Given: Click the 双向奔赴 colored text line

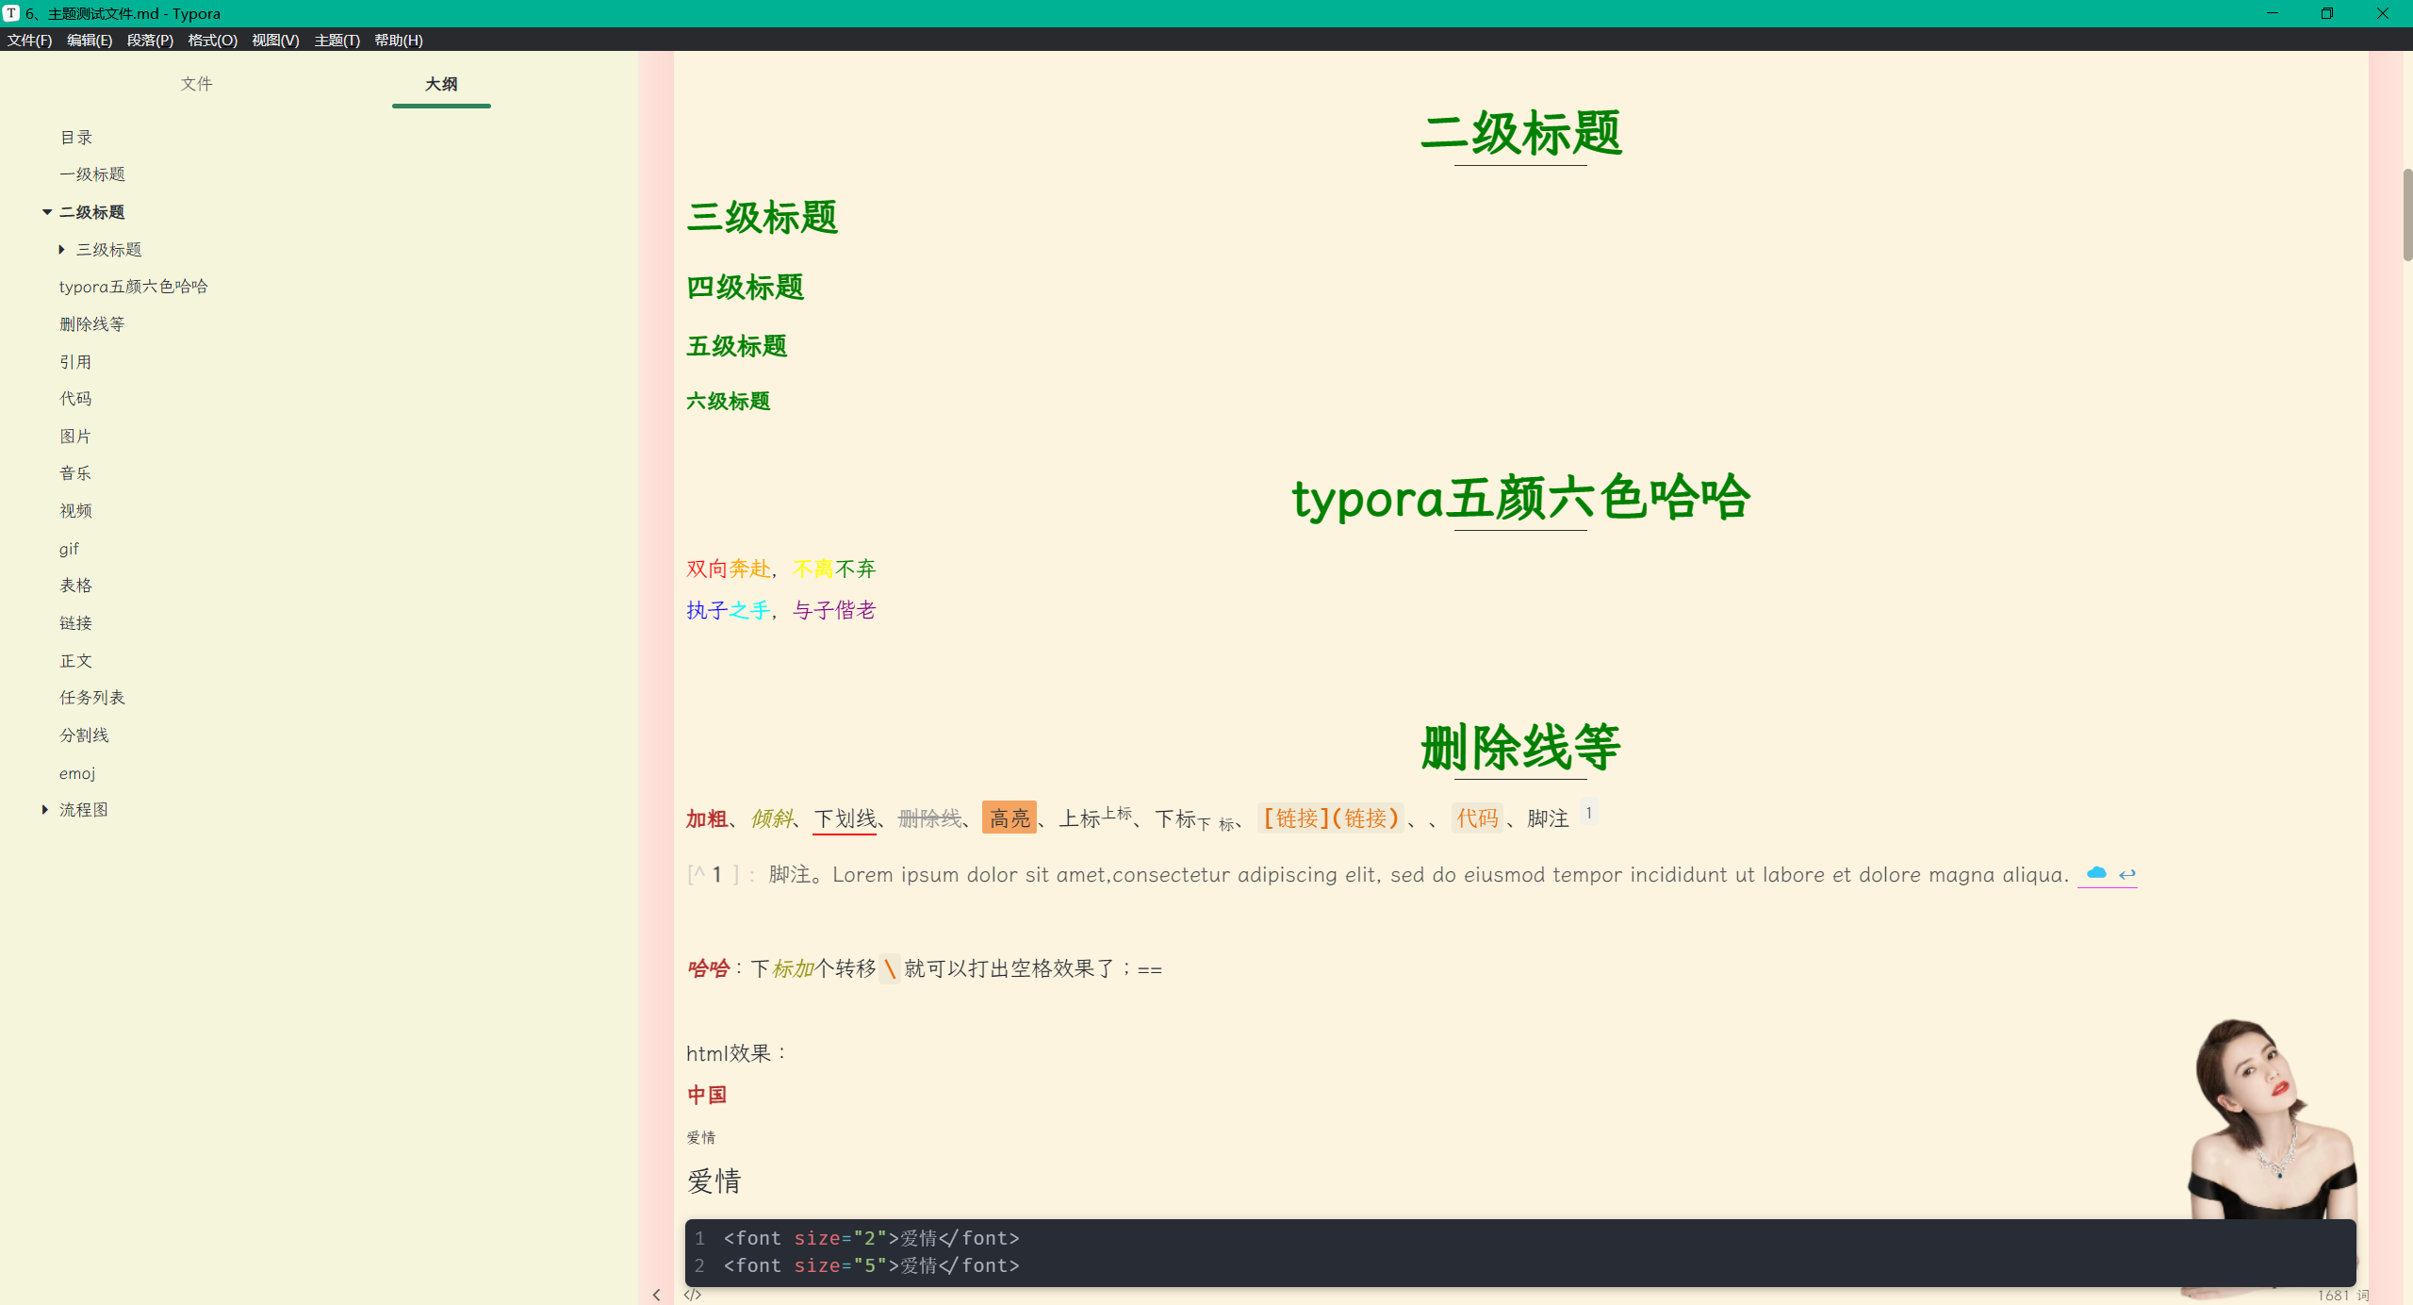Looking at the screenshot, I should click(x=781, y=569).
